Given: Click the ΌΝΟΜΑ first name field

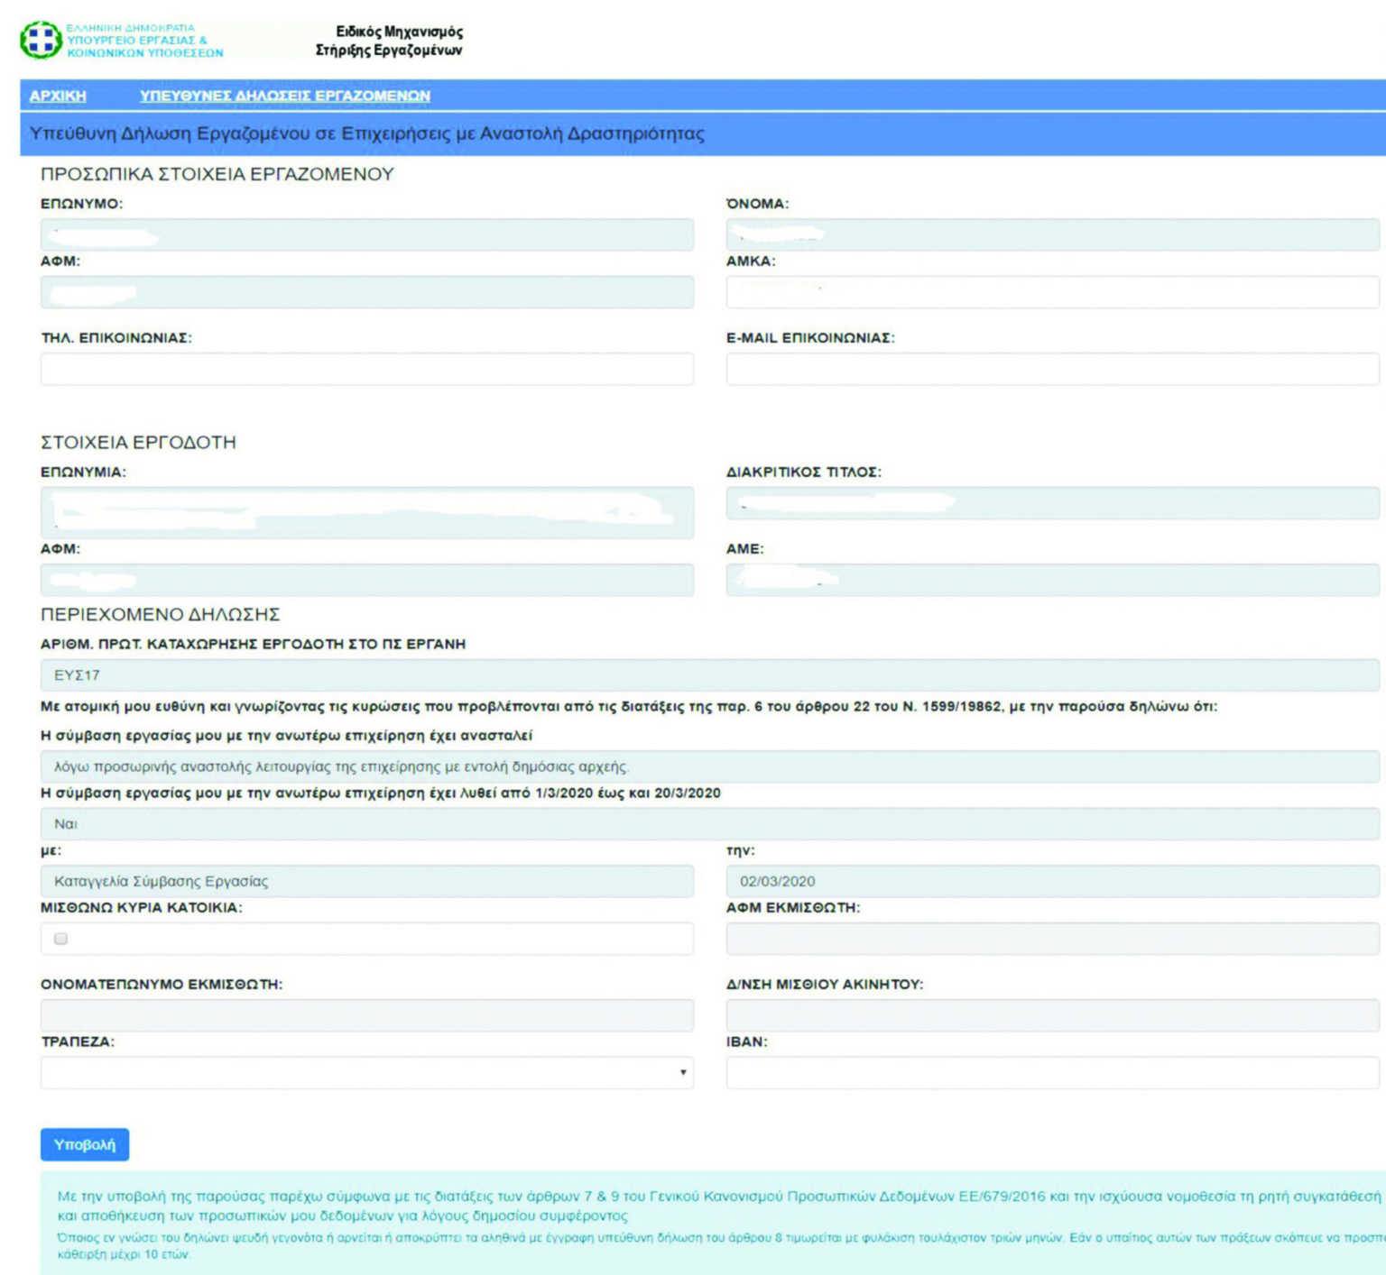Looking at the screenshot, I should [x=1052, y=234].
